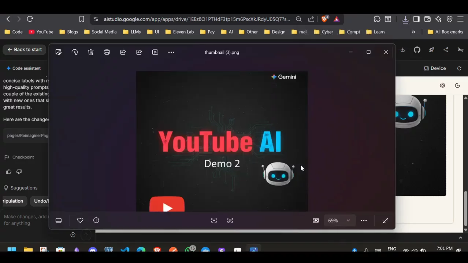Open the Brave Wallet icon
The width and height of the screenshot is (468, 263).
tap(427, 19)
